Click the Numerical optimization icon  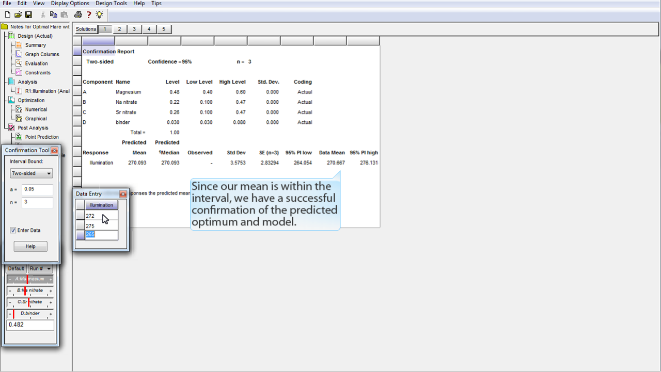point(19,109)
